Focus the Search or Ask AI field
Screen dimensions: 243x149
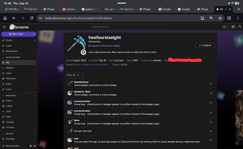pyautogui.click(x=129, y=27)
